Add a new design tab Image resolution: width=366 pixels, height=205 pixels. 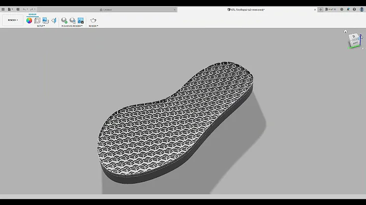click(320, 10)
